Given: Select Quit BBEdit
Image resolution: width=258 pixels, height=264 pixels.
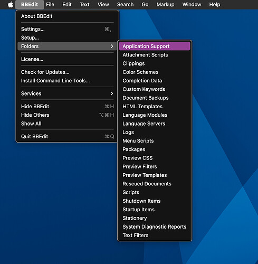Looking at the screenshot, I should pos(67,136).
